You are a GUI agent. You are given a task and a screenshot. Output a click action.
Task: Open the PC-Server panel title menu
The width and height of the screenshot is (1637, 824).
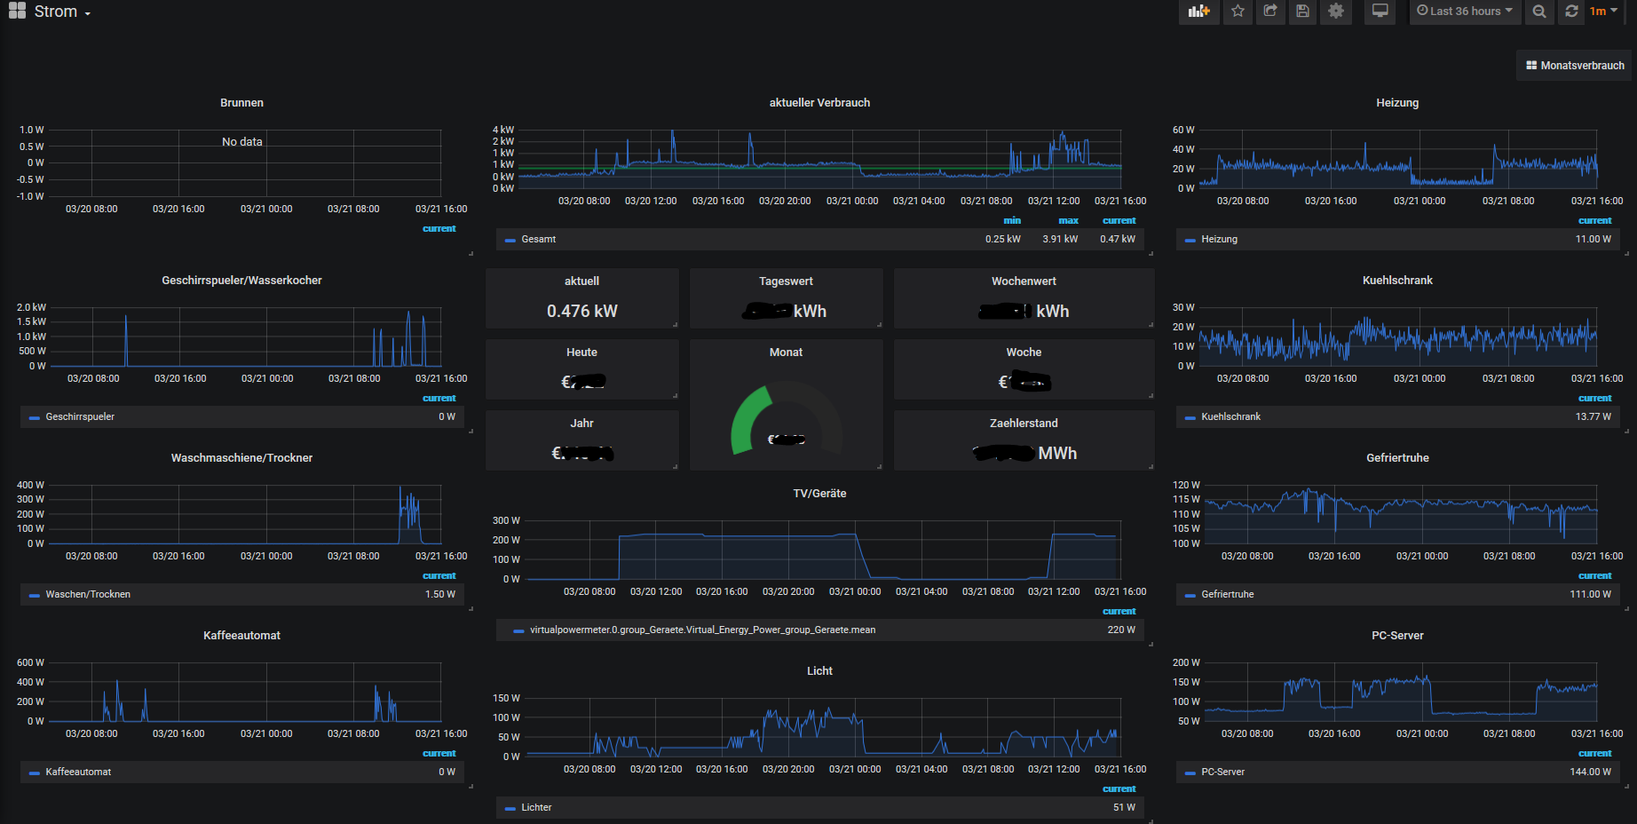point(1397,636)
